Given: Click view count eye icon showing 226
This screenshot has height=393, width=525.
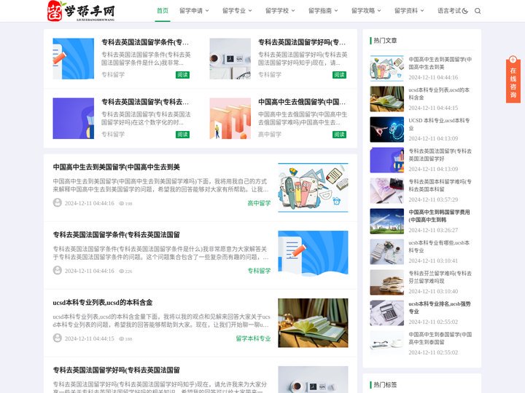Looking at the screenshot, I should (x=122, y=271).
